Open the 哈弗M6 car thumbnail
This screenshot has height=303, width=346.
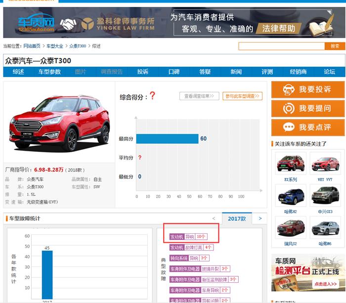pyautogui.click(x=325, y=227)
